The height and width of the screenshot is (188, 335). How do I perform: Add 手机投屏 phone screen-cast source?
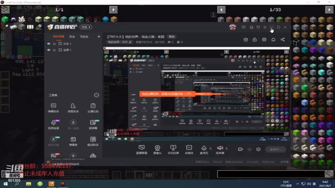pyautogui.click(x=173, y=150)
